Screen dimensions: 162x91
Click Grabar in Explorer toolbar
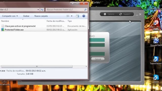26,16
